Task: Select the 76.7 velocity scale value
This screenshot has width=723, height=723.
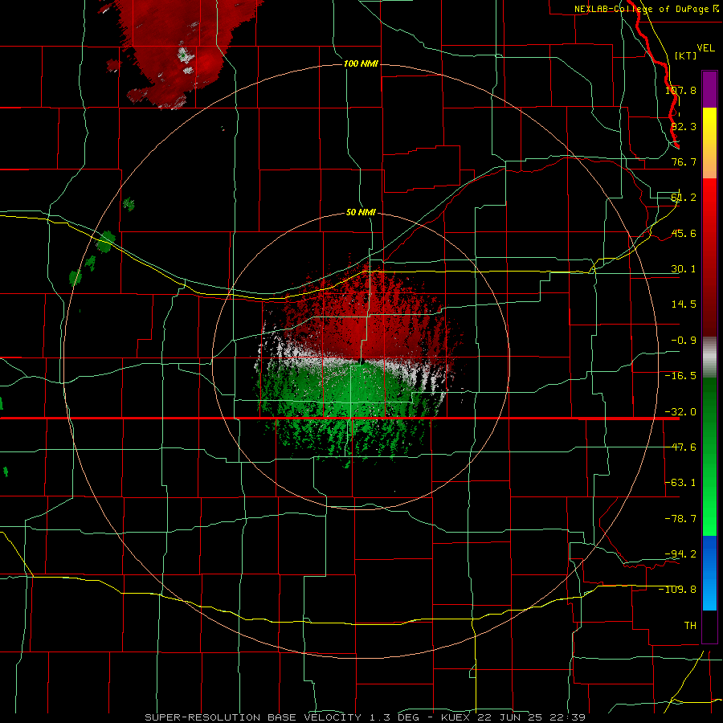Action: point(684,161)
